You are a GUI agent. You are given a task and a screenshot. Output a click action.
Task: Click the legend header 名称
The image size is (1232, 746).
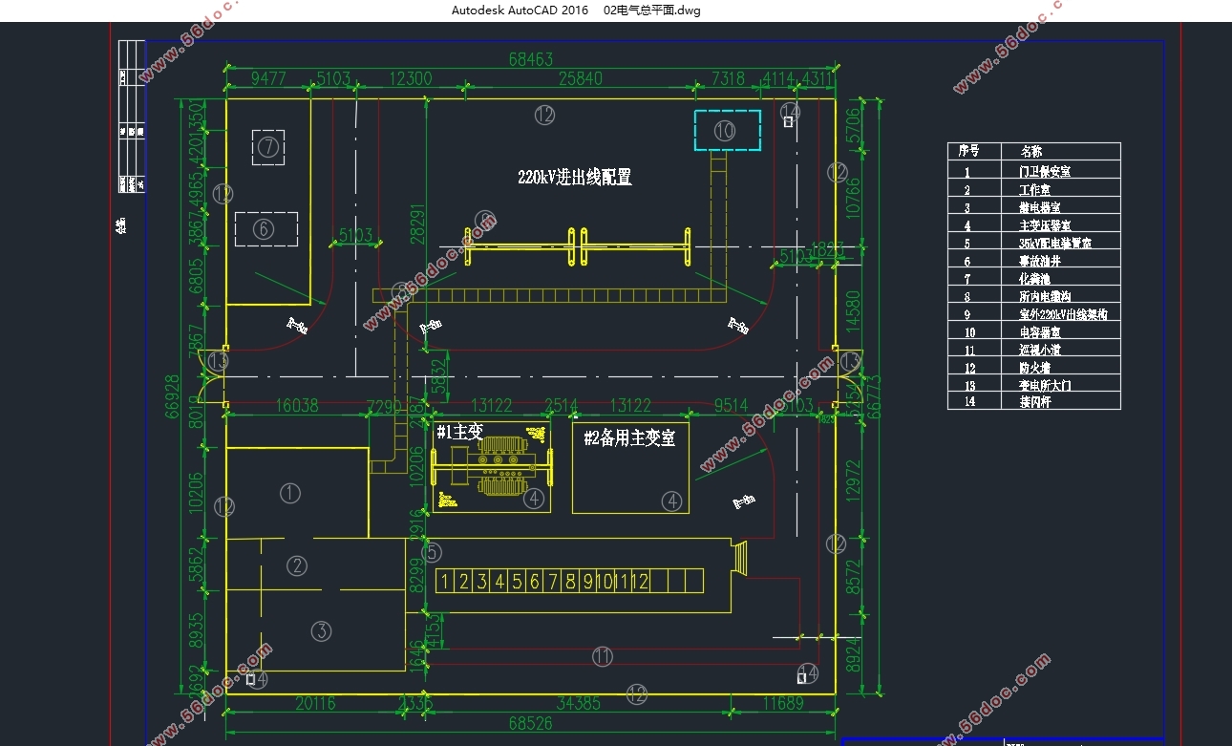click(1031, 152)
